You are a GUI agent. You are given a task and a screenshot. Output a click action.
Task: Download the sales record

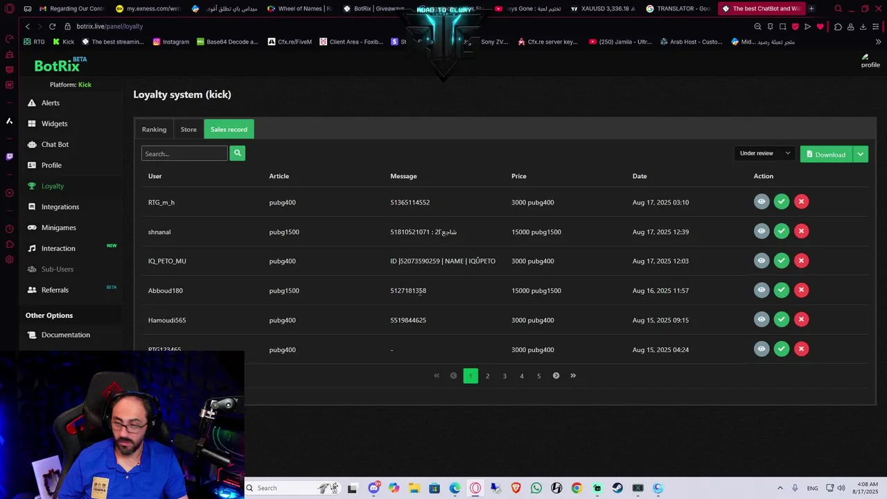(826, 154)
